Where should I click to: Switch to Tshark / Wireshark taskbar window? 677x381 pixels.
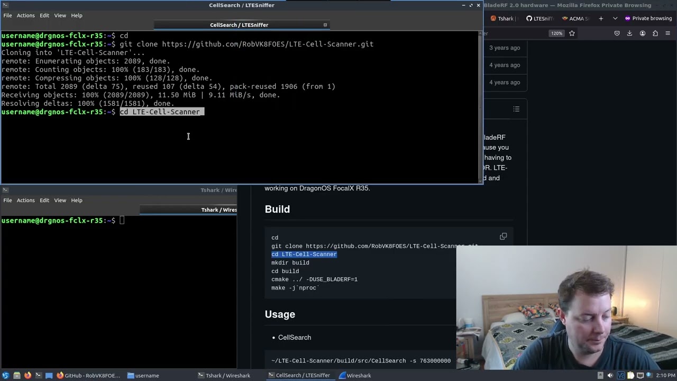click(224, 376)
